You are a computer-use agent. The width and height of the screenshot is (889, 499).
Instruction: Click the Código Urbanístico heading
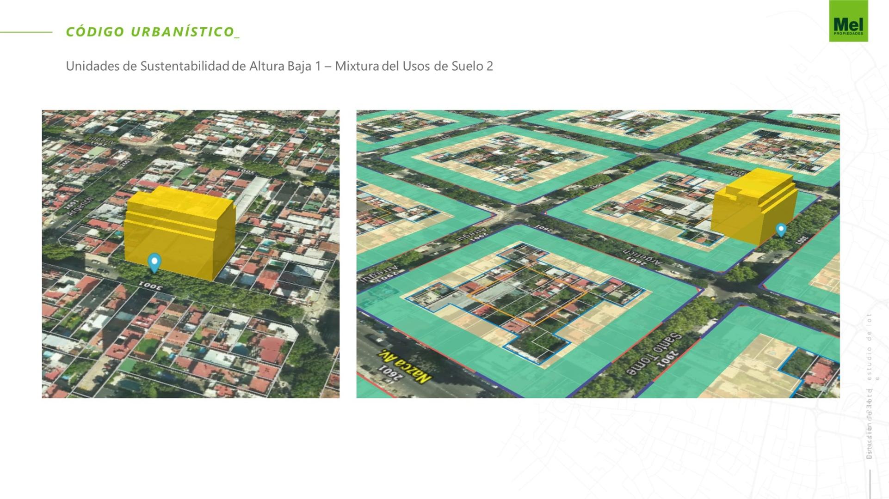tap(153, 32)
